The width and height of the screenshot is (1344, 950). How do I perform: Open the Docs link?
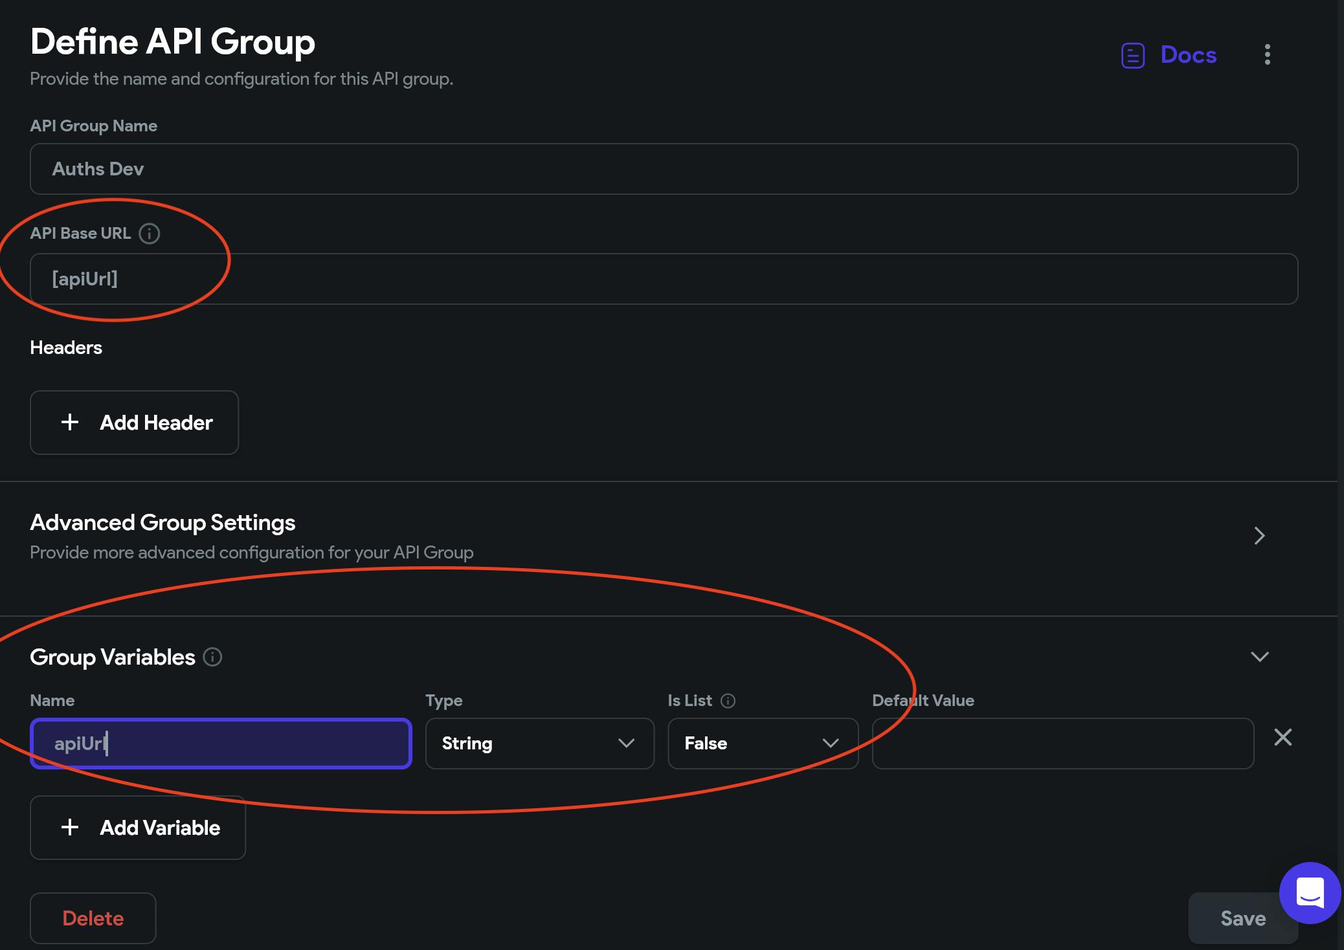[x=1188, y=55]
